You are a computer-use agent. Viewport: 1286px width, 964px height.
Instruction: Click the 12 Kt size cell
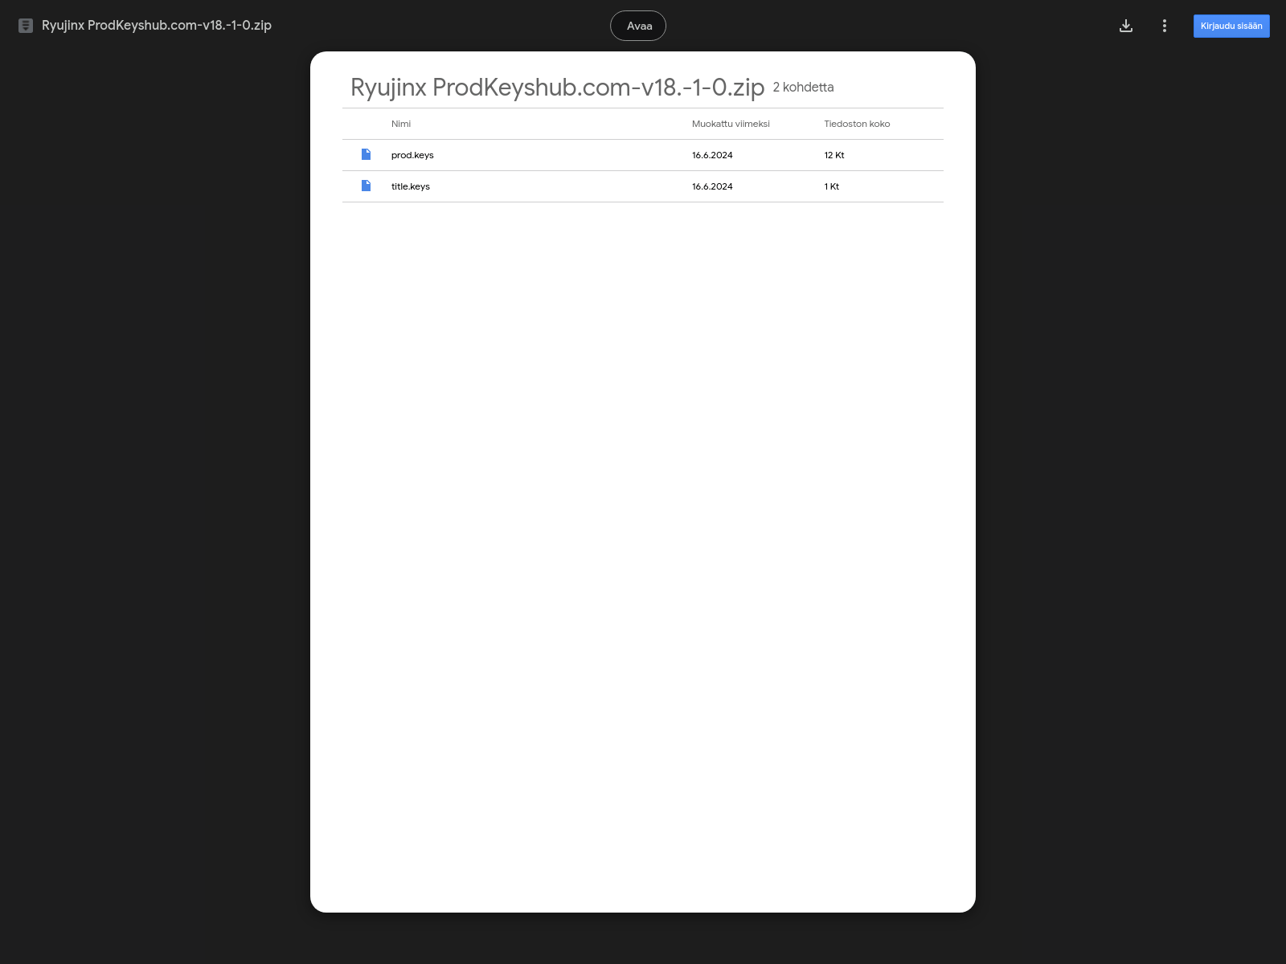tap(834, 155)
